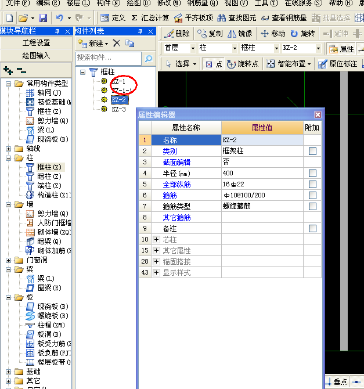Click the 镜像 mirror tool
The width and height of the screenshot is (364, 389).
[x=240, y=34]
